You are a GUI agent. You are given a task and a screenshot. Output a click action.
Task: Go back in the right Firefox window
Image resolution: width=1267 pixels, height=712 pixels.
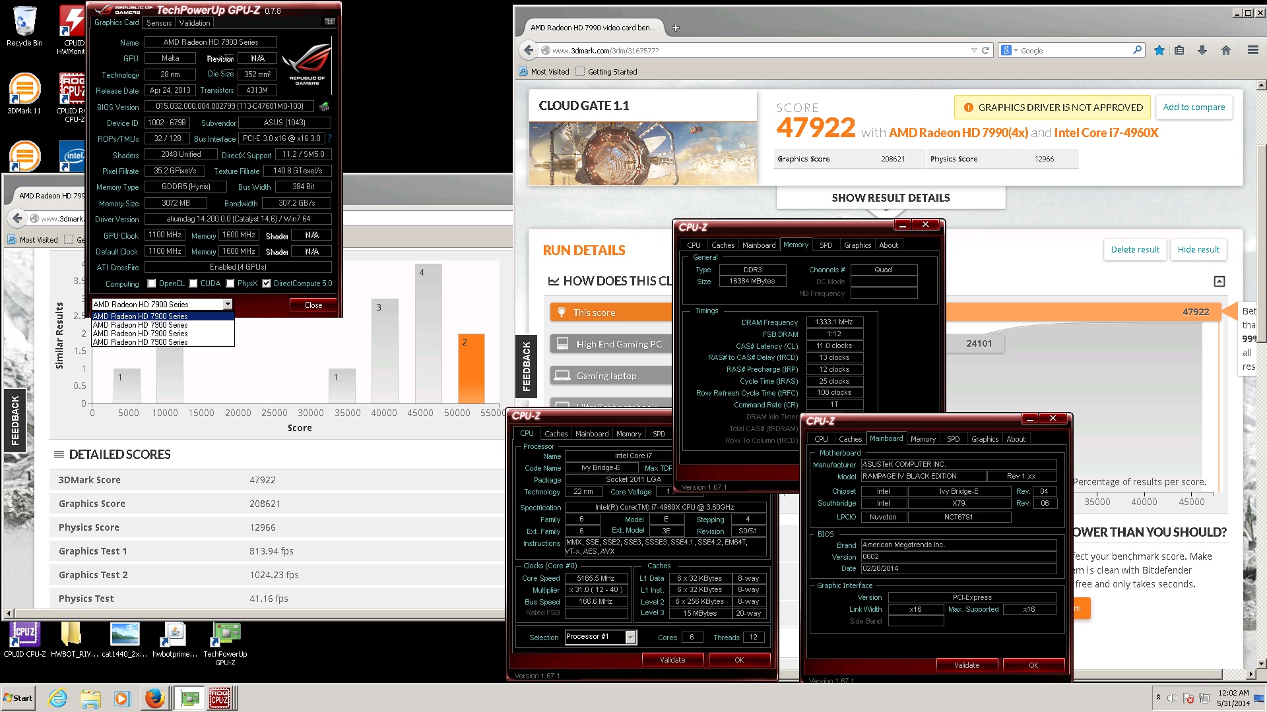[x=529, y=50]
